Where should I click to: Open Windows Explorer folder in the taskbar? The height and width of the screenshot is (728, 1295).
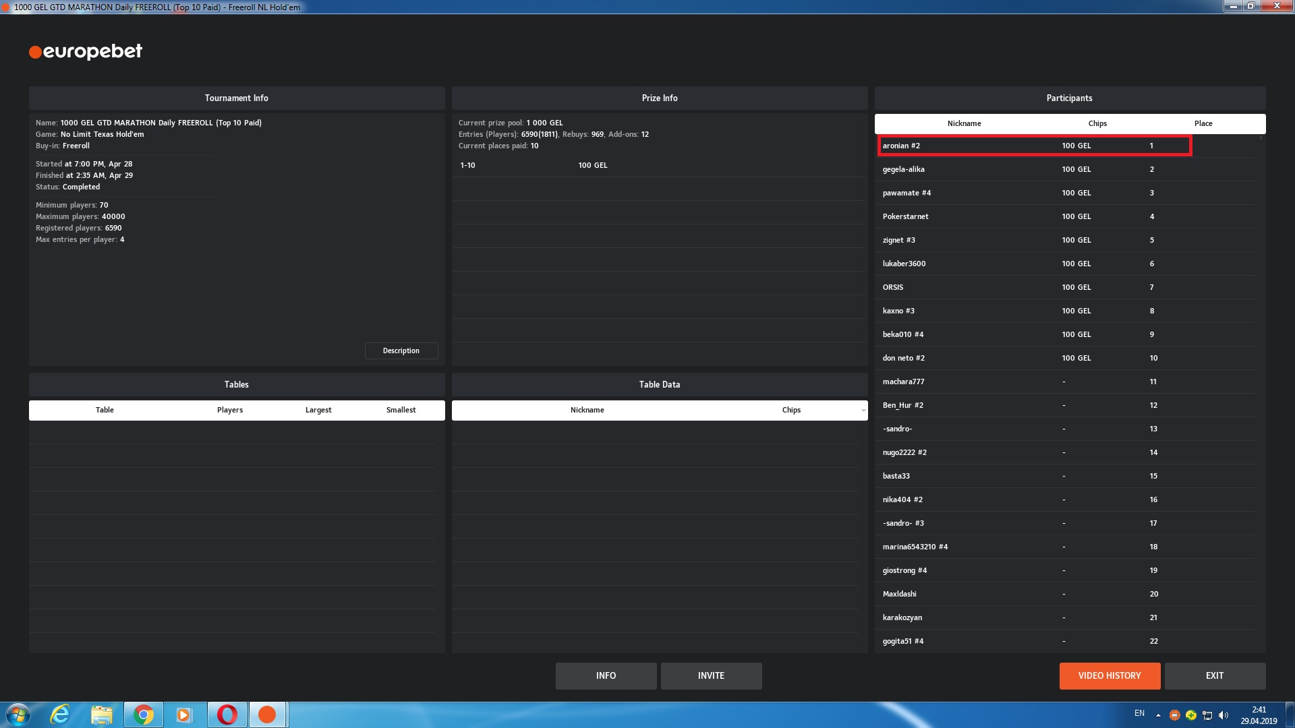click(102, 715)
